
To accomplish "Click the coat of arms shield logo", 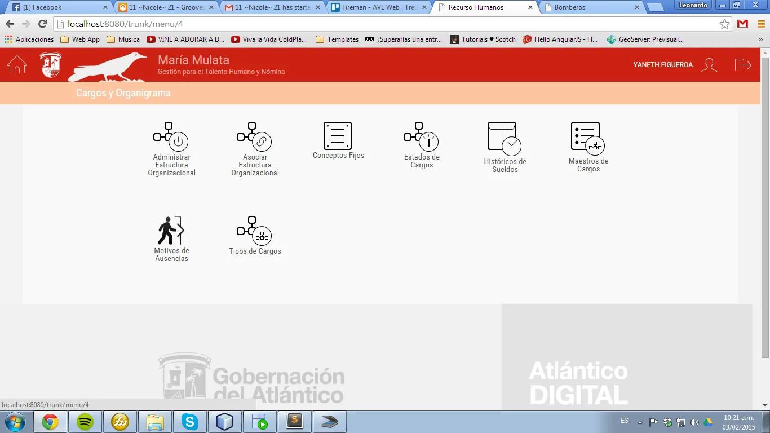I will point(51,64).
